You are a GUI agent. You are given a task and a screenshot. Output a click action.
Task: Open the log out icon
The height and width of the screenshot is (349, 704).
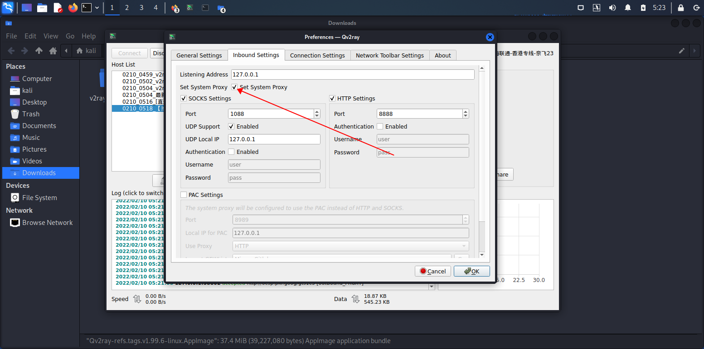tap(696, 8)
